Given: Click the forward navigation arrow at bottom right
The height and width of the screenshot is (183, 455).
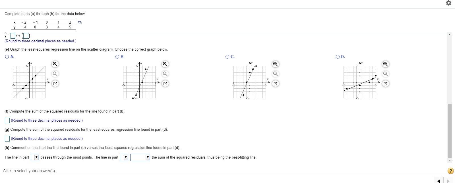Looking at the screenshot, I should 448,180.
